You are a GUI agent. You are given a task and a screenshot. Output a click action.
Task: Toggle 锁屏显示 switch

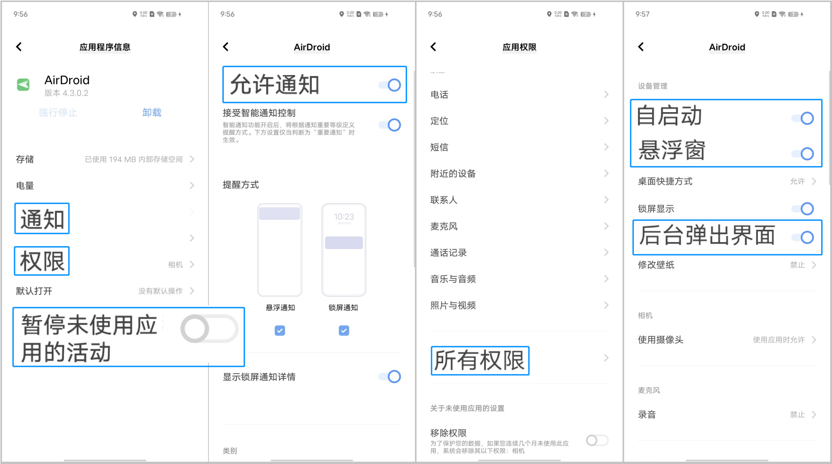803,209
